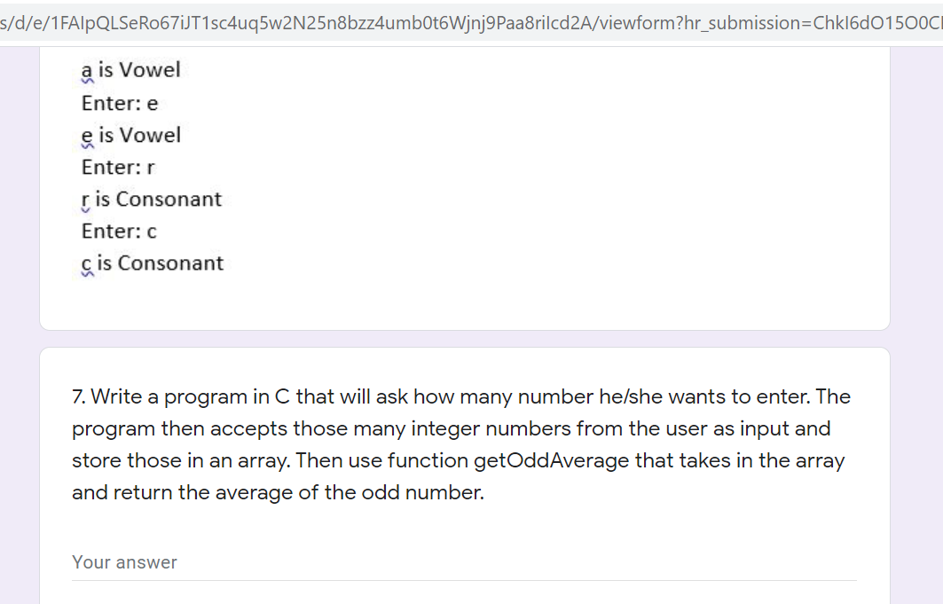The image size is (943, 604).
Task: Click question 7 text about getOddAverage
Action: pyautogui.click(x=460, y=443)
